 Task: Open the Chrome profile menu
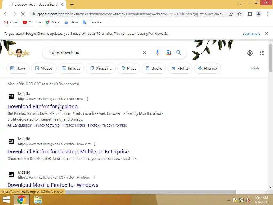(259, 14)
